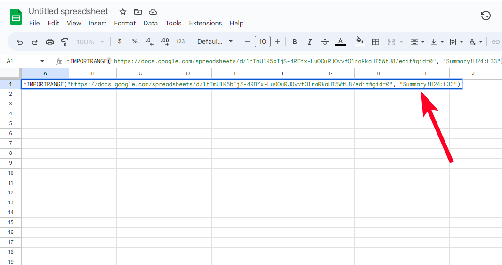Select column A header
Viewport: 502px width, 265px height.
point(45,73)
